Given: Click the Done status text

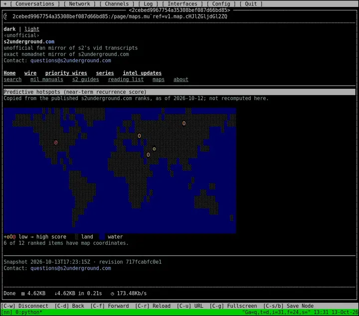Looking at the screenshot, I should (9, 294).
